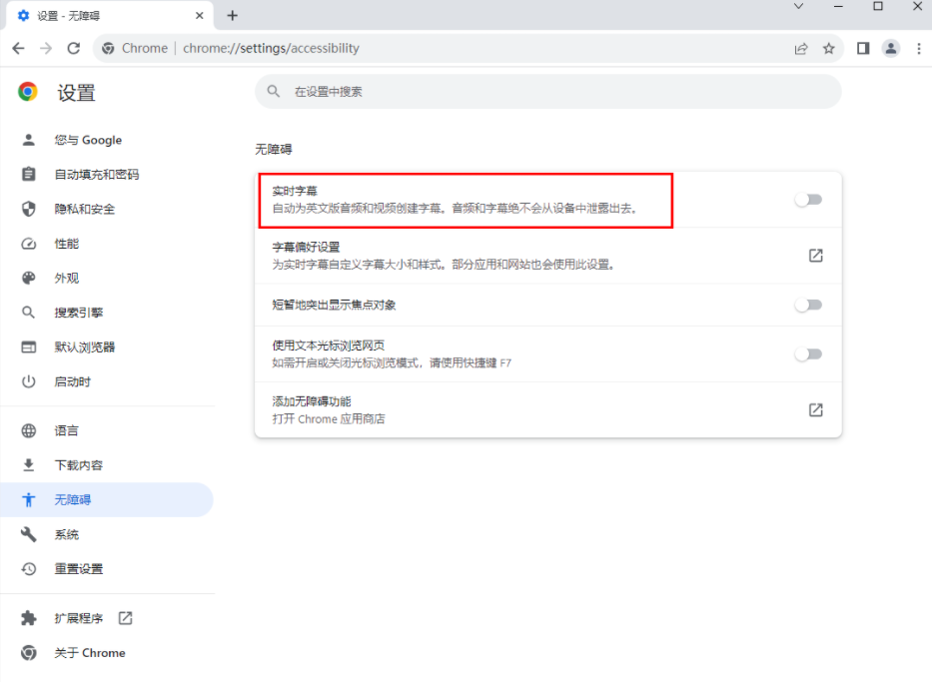The height and width of the screenshot is (682, 932).
Task: Open the profile avatar menu
Action: click(x=890, y=49)
